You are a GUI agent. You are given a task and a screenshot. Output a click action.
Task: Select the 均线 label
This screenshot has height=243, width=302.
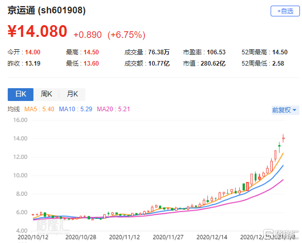tap(14, 109)
